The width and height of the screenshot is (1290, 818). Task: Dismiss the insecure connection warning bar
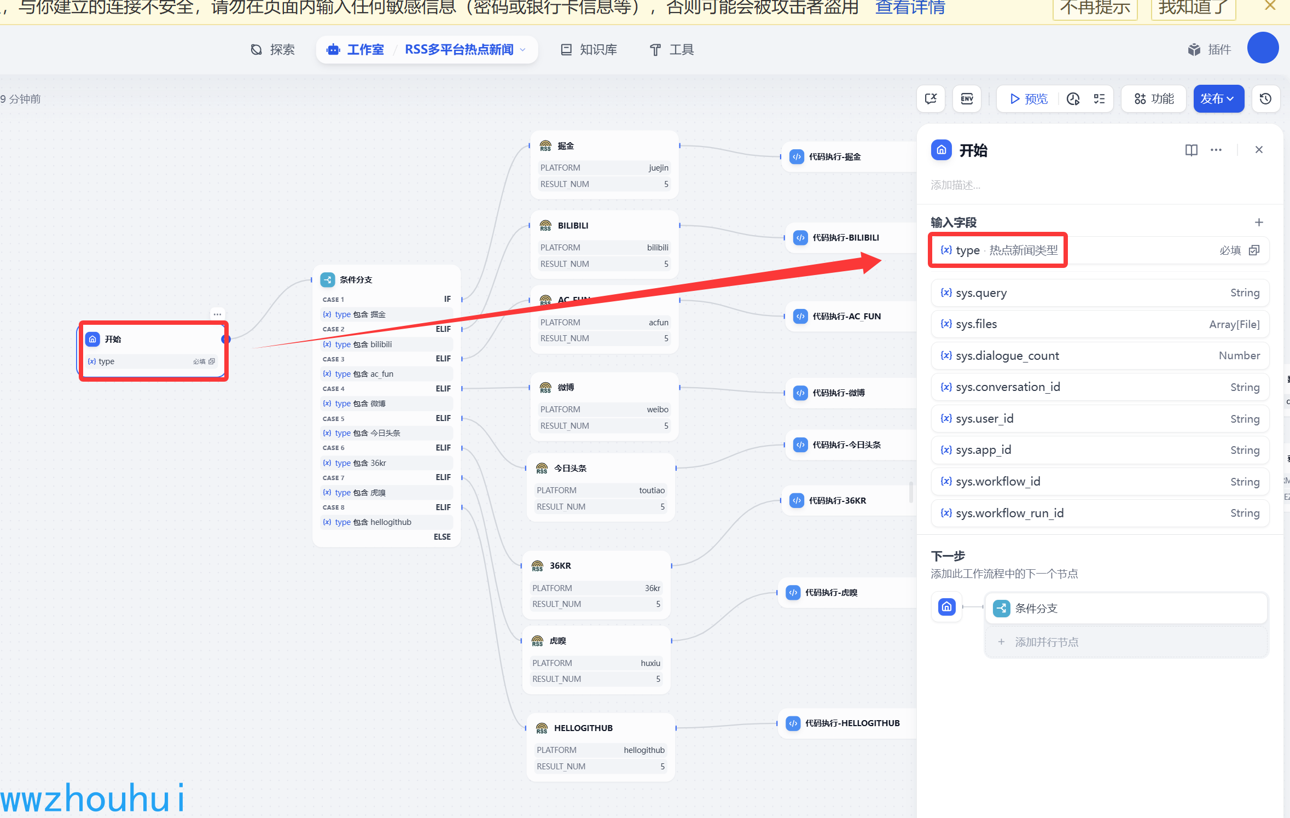(x=1270, y=5)
